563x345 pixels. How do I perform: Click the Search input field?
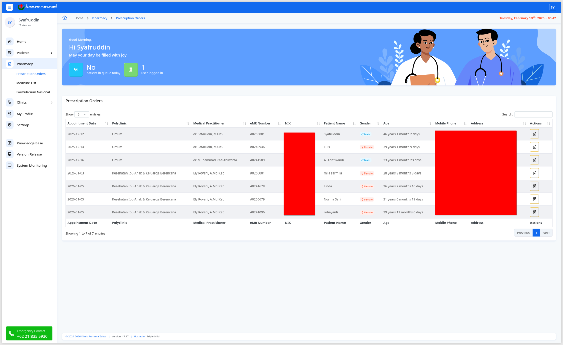533,114
